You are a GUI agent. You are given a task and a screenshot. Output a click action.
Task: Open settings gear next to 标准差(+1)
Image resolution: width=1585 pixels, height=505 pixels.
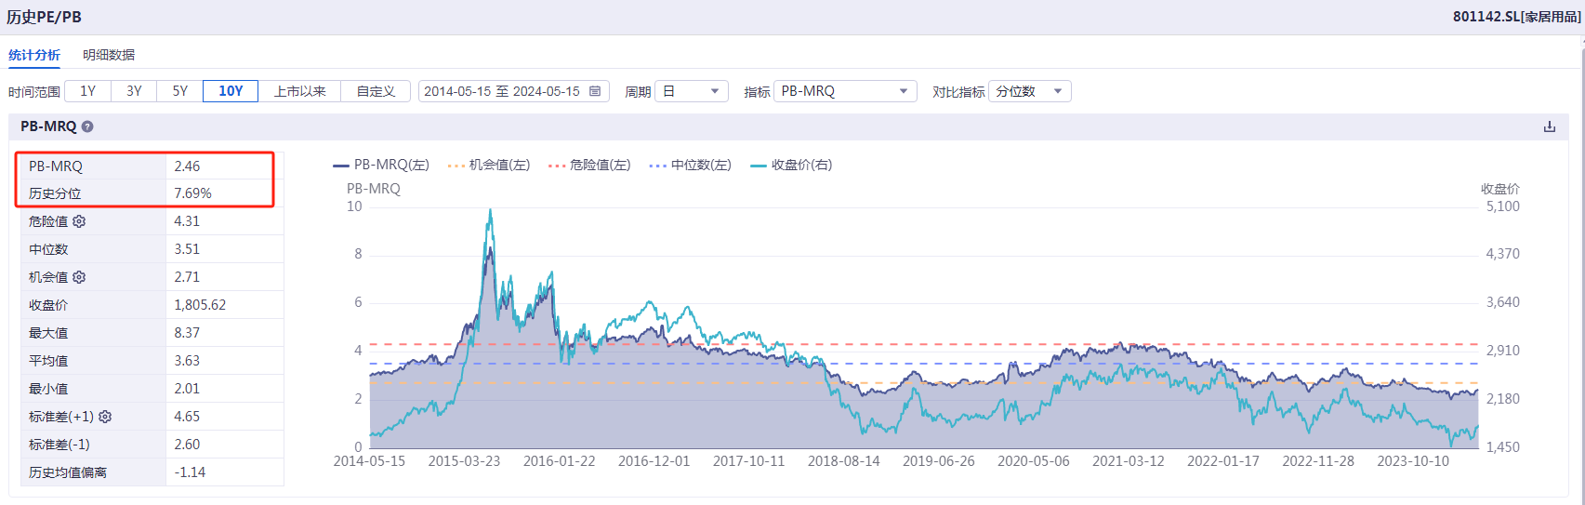(x=105, y=417)
